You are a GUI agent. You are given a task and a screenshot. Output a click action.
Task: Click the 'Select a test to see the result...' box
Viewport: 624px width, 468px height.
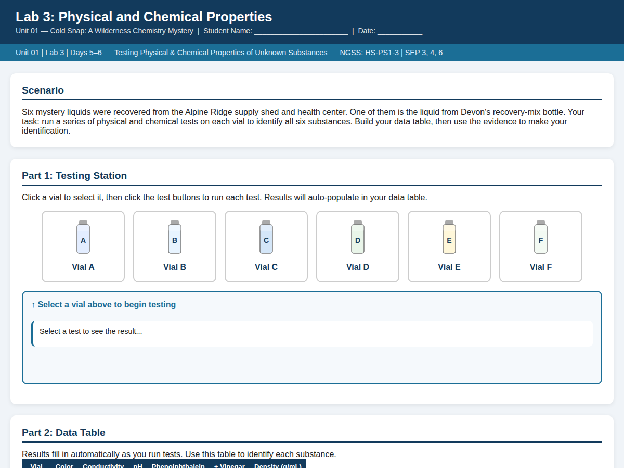pyautogui.click(x=312, y=334)
